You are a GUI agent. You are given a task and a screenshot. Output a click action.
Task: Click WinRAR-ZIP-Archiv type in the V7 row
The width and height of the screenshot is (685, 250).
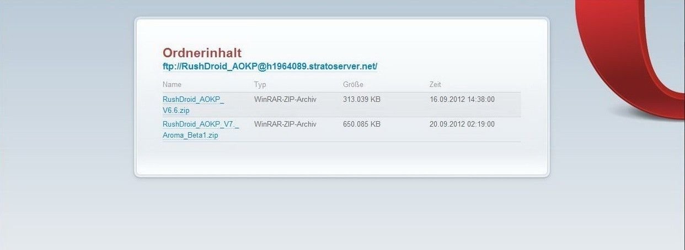click(285, 124)
